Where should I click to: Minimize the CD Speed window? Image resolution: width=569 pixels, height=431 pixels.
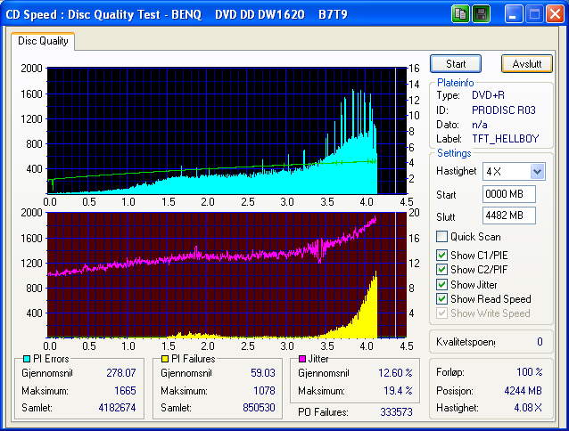[513, 14]
